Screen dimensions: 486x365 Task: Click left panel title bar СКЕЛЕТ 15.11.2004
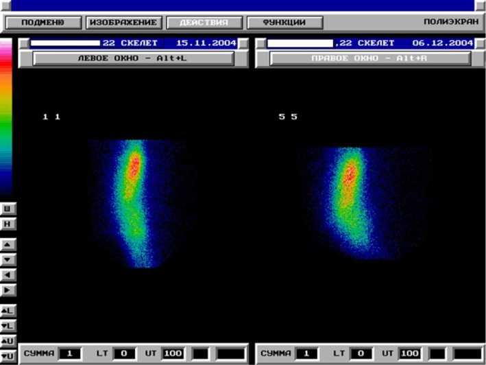pos(133,43)
